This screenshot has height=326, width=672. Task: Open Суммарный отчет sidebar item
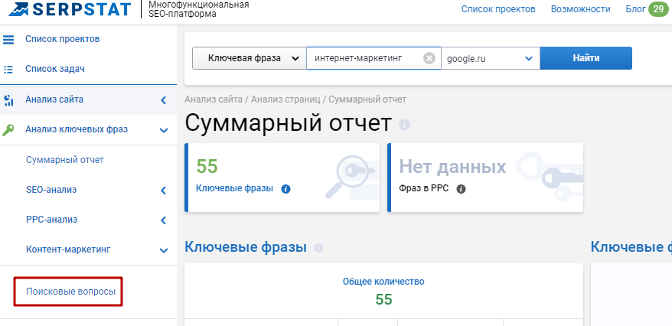pyautogui.click(x=65, y=160)
